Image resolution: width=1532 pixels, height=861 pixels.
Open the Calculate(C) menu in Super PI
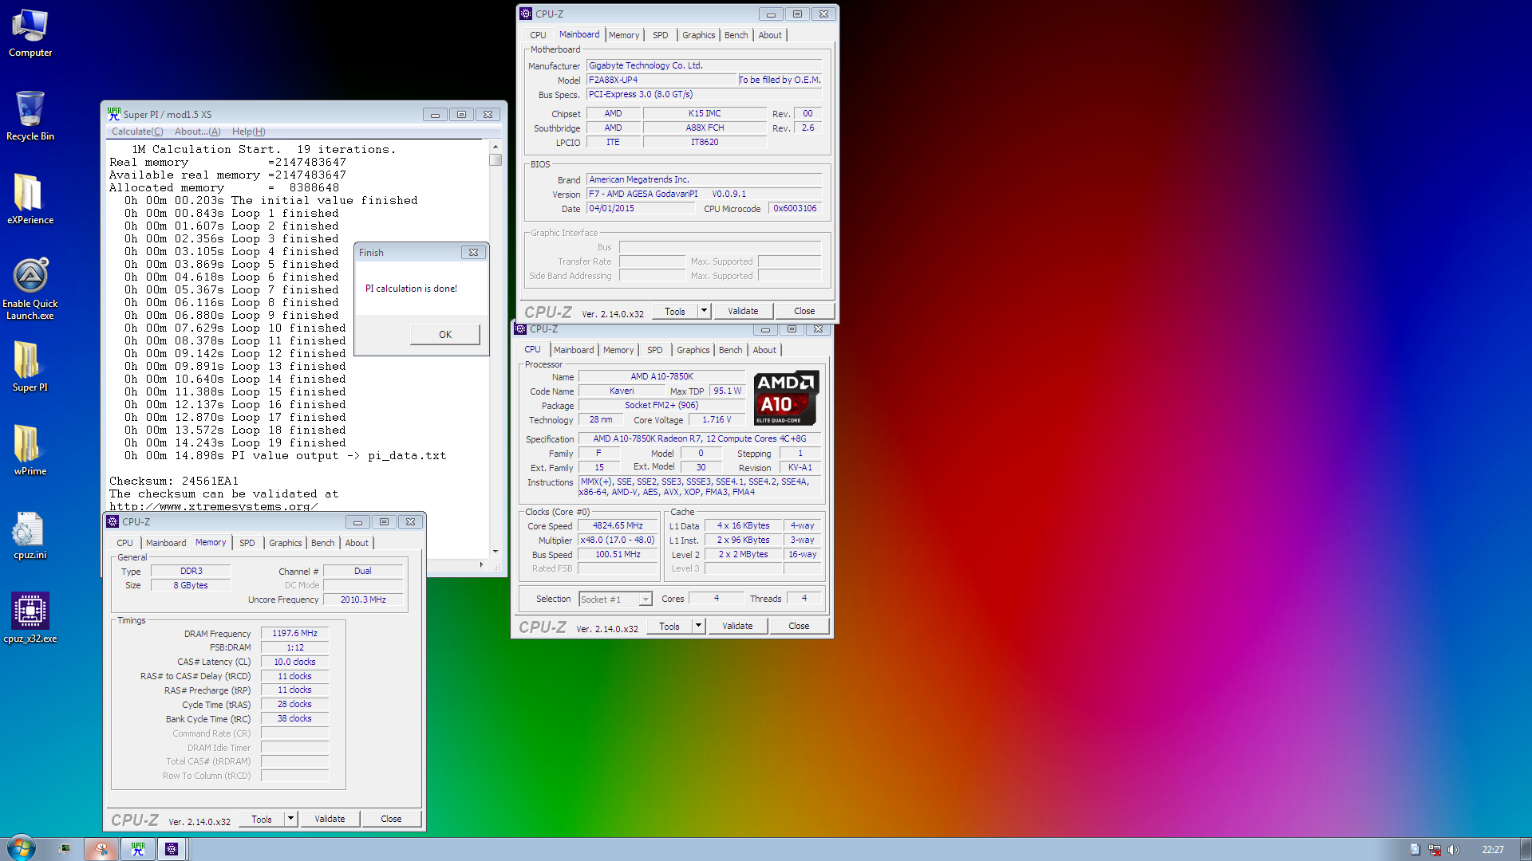(x=137, y=132)
